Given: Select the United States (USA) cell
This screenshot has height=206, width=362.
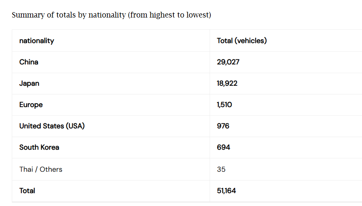Looking at the screenshot, I should point(52,126).
